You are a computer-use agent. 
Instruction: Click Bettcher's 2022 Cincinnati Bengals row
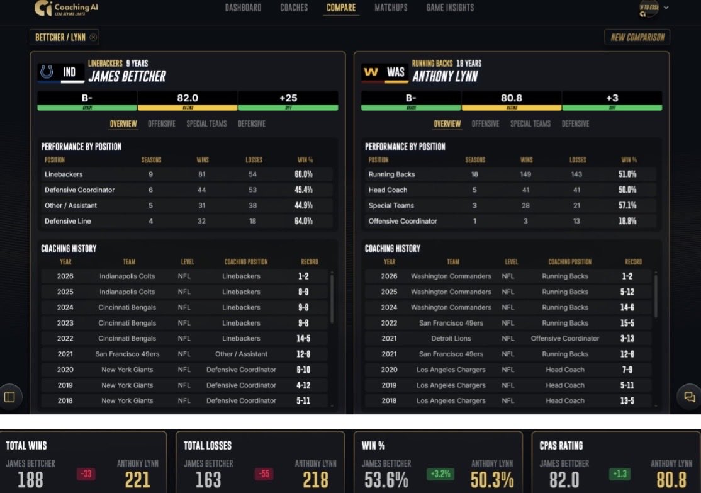tap(184, 338)
